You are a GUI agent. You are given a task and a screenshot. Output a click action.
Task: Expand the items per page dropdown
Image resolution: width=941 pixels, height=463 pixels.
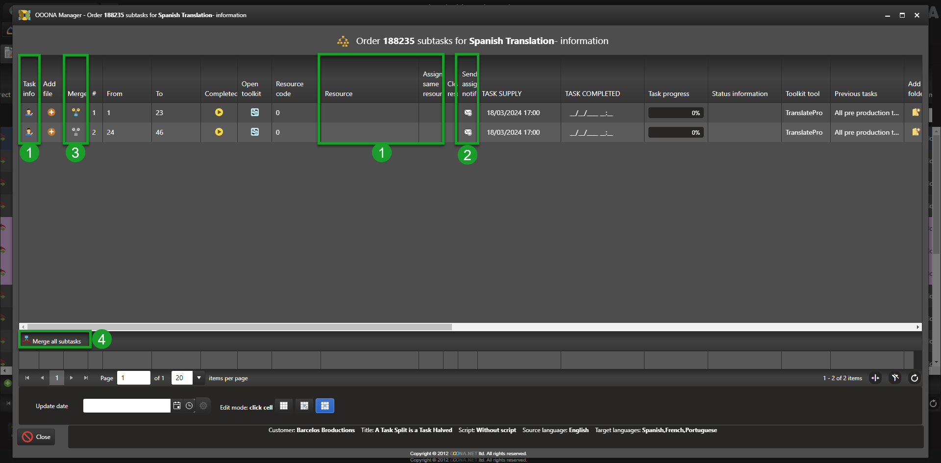199,378
